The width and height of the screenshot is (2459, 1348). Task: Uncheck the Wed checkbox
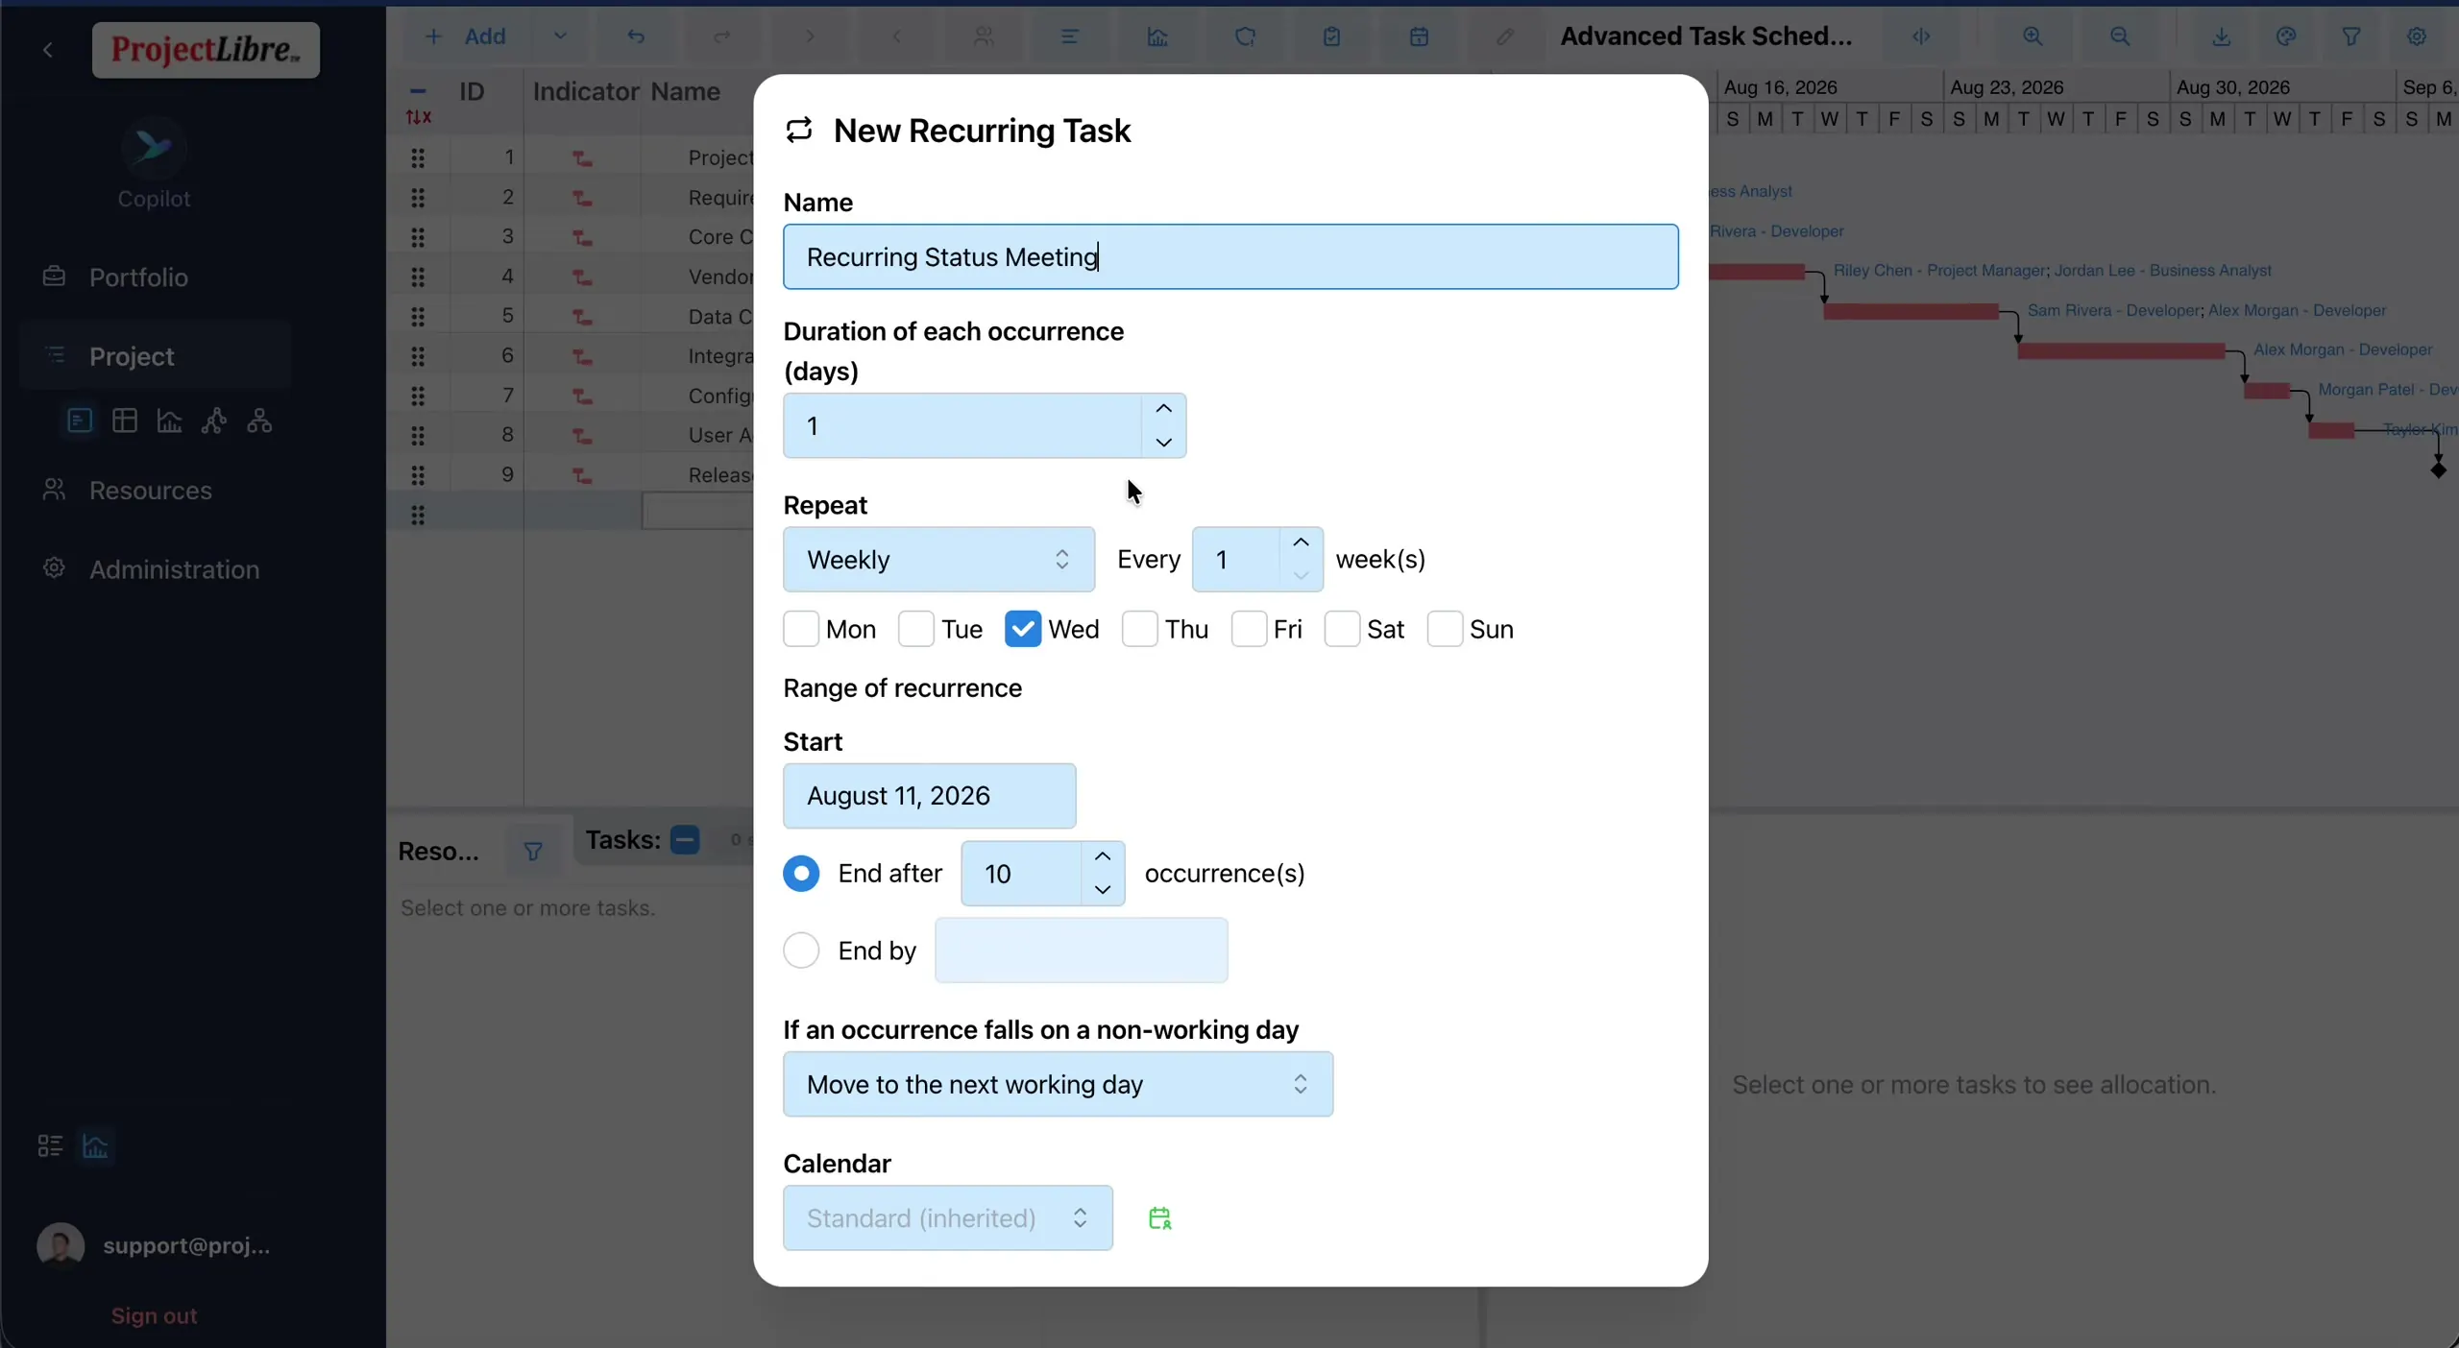point(1023,629)
